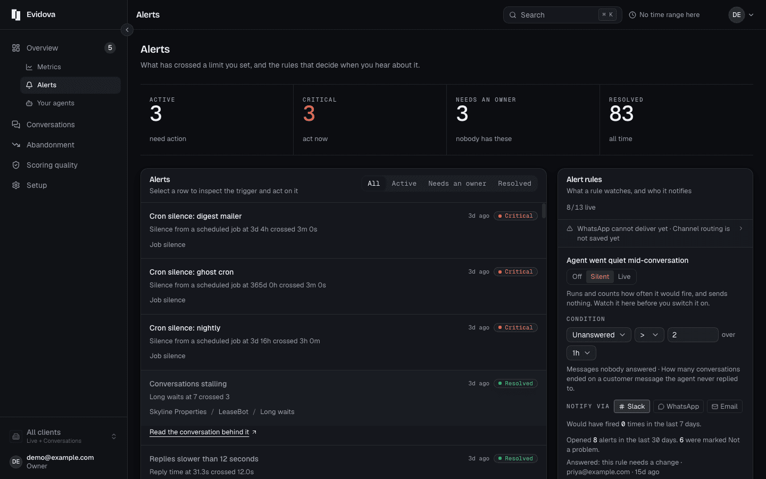766x479 pixels.
Task: Click the LeaseBot breadcrumb text
Action: [234, 412]
